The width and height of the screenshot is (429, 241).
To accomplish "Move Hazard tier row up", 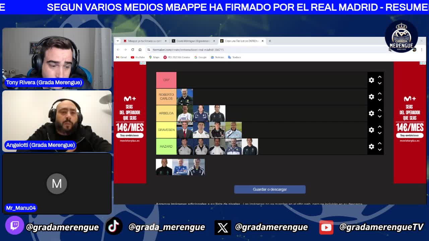I will (x=380, y=143).
